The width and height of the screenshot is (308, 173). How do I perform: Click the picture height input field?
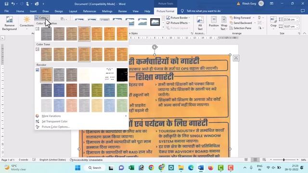(290, 19)
